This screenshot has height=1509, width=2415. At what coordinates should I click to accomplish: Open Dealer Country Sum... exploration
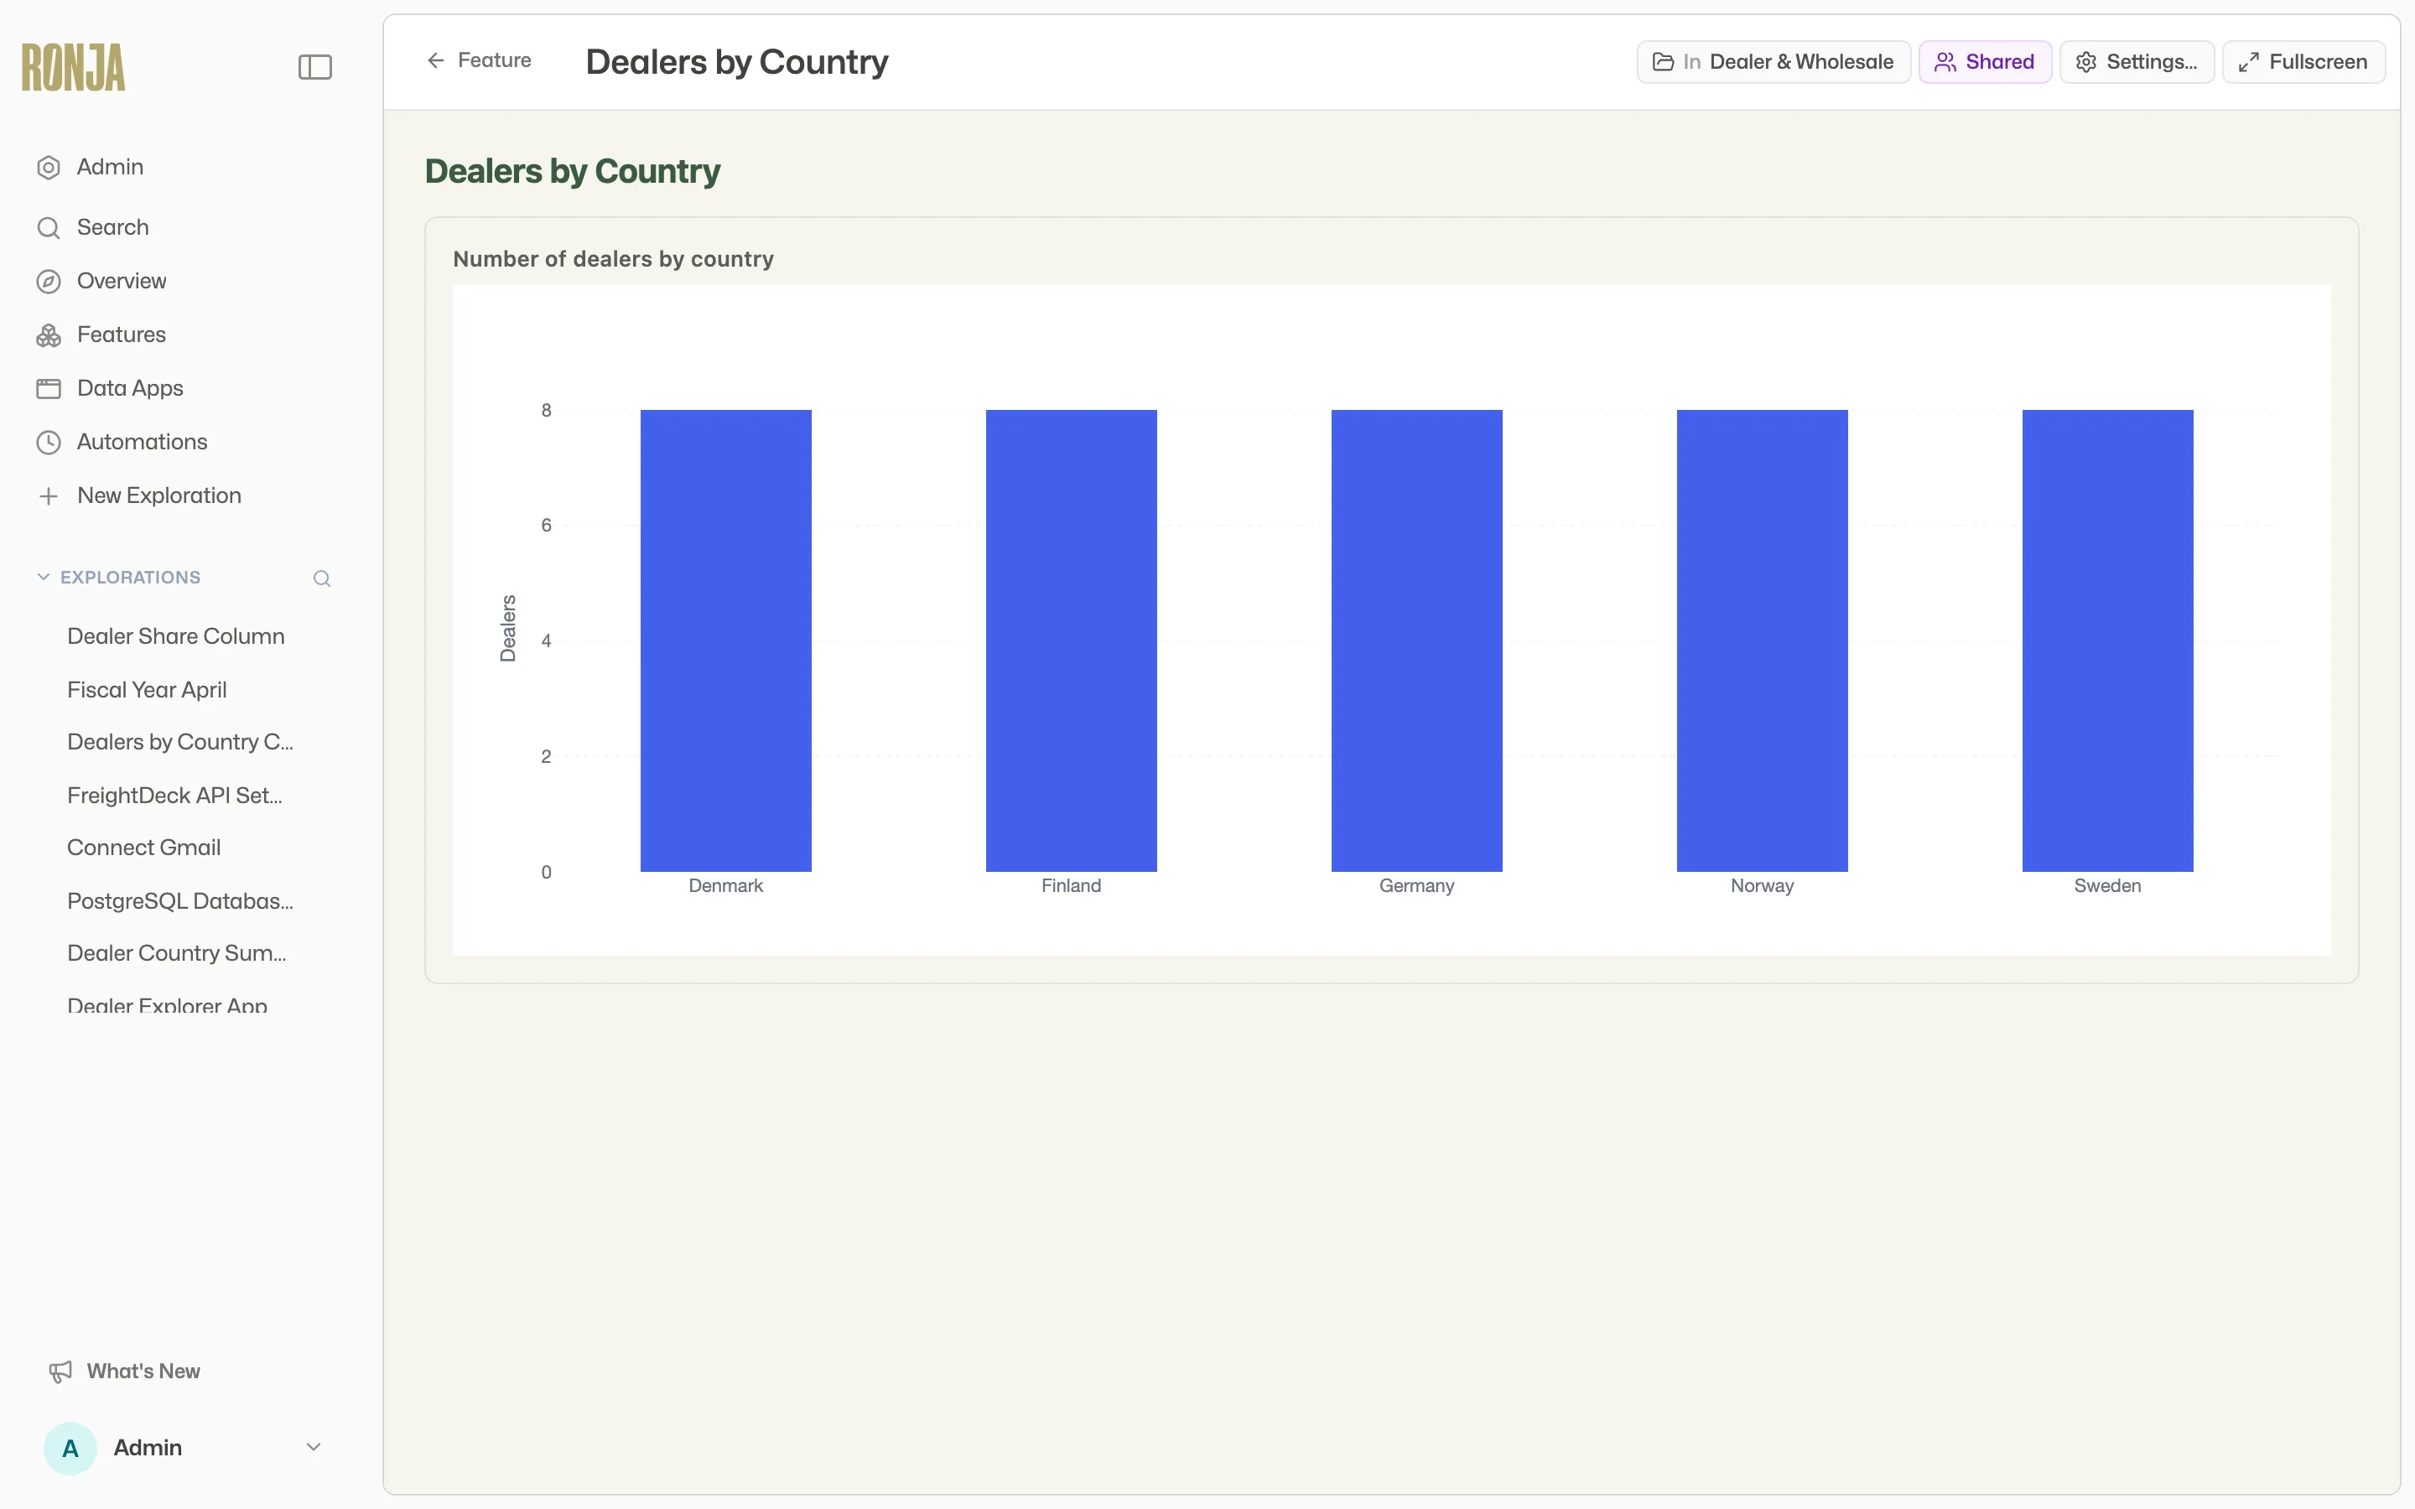pos(177,953)
